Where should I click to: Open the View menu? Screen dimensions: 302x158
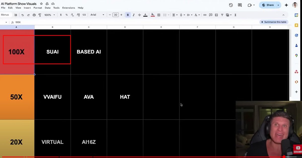(18, 8)
